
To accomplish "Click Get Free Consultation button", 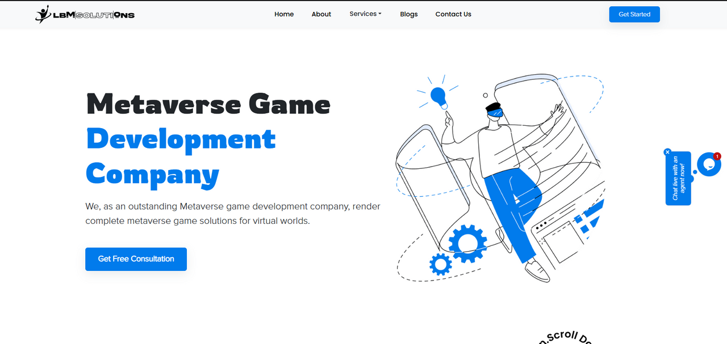I will [136, 259].
